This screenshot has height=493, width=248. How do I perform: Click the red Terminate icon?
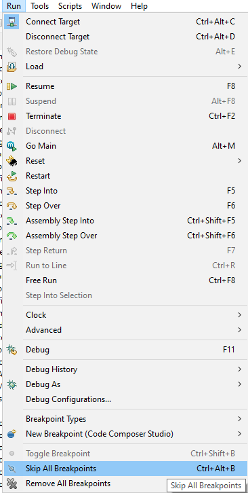[x=12, y=116]
